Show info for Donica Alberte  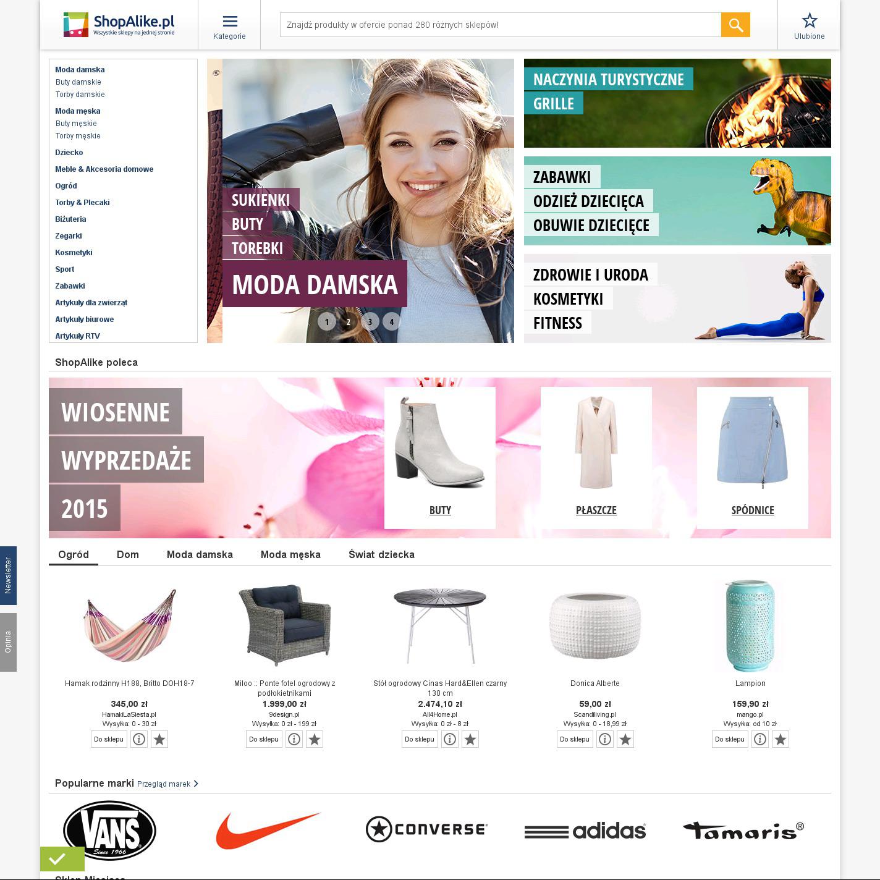pos(605,739)
